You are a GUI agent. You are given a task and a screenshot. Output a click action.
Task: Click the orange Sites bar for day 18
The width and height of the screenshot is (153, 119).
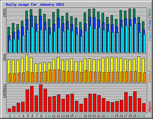86,76
